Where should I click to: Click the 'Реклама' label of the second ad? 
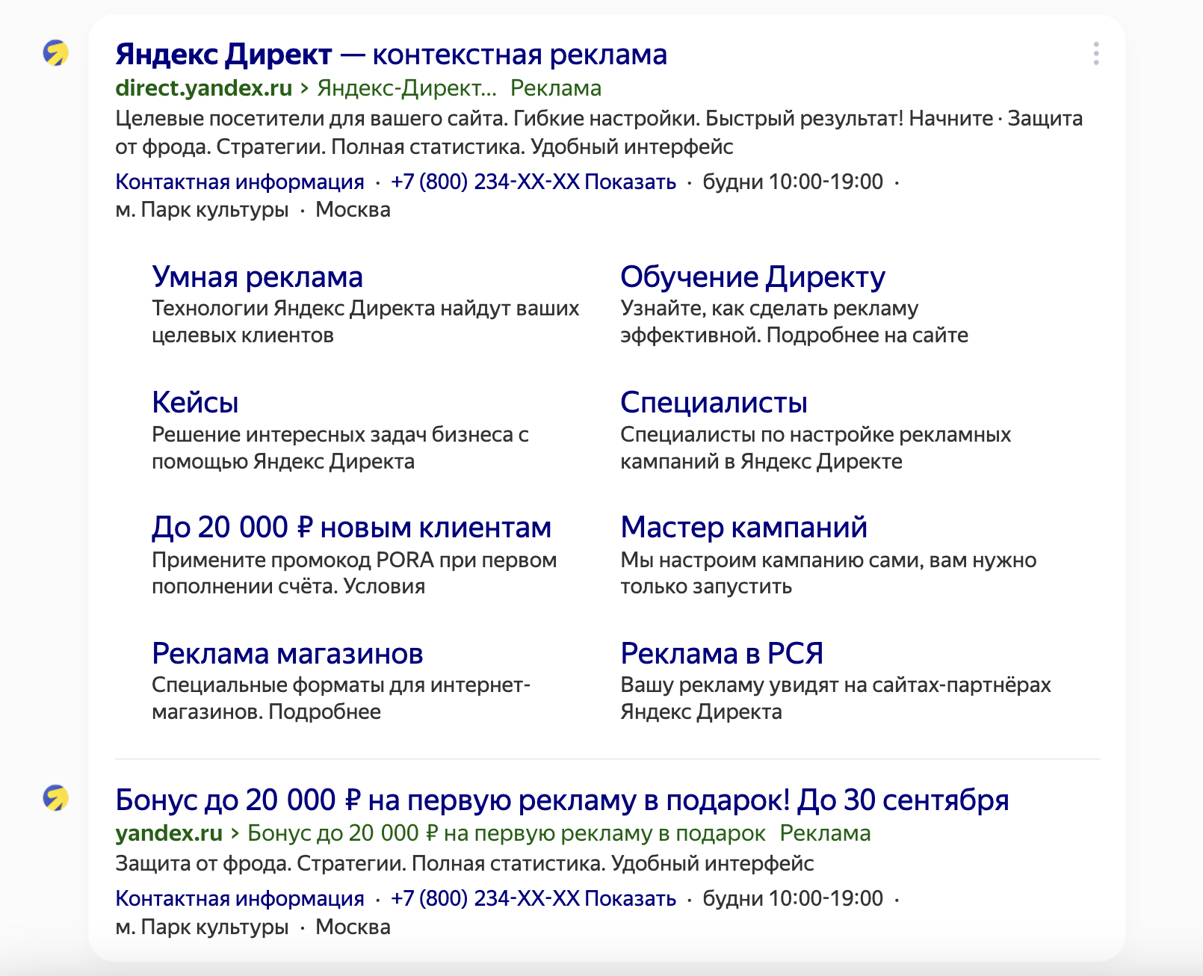click(x=825, y=833)
